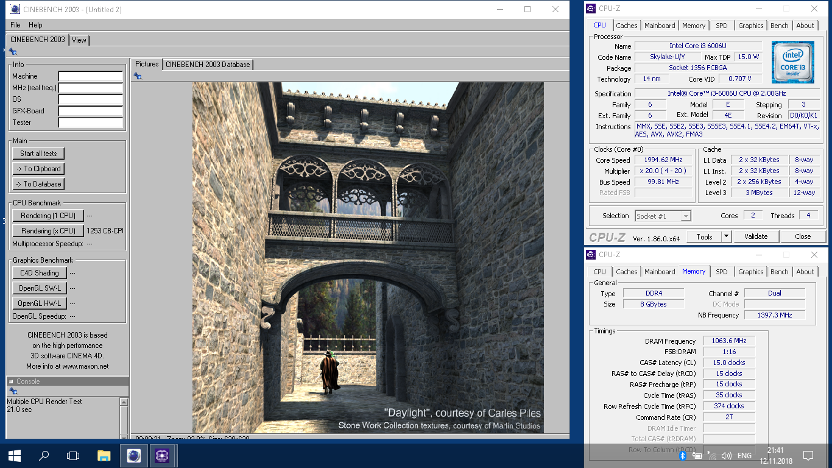Open Caches tab in upper CPU-Z
This screenshot has width=832, height=468.
click(626, 26)
